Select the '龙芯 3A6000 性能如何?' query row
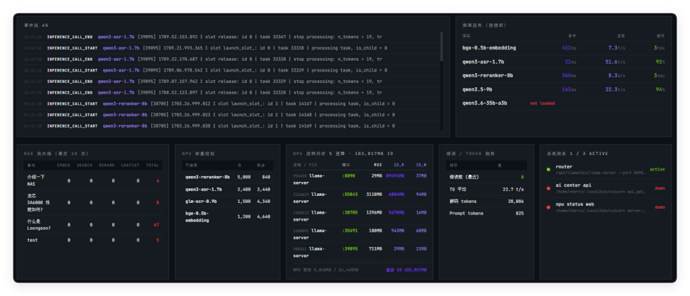 point(93,202)
